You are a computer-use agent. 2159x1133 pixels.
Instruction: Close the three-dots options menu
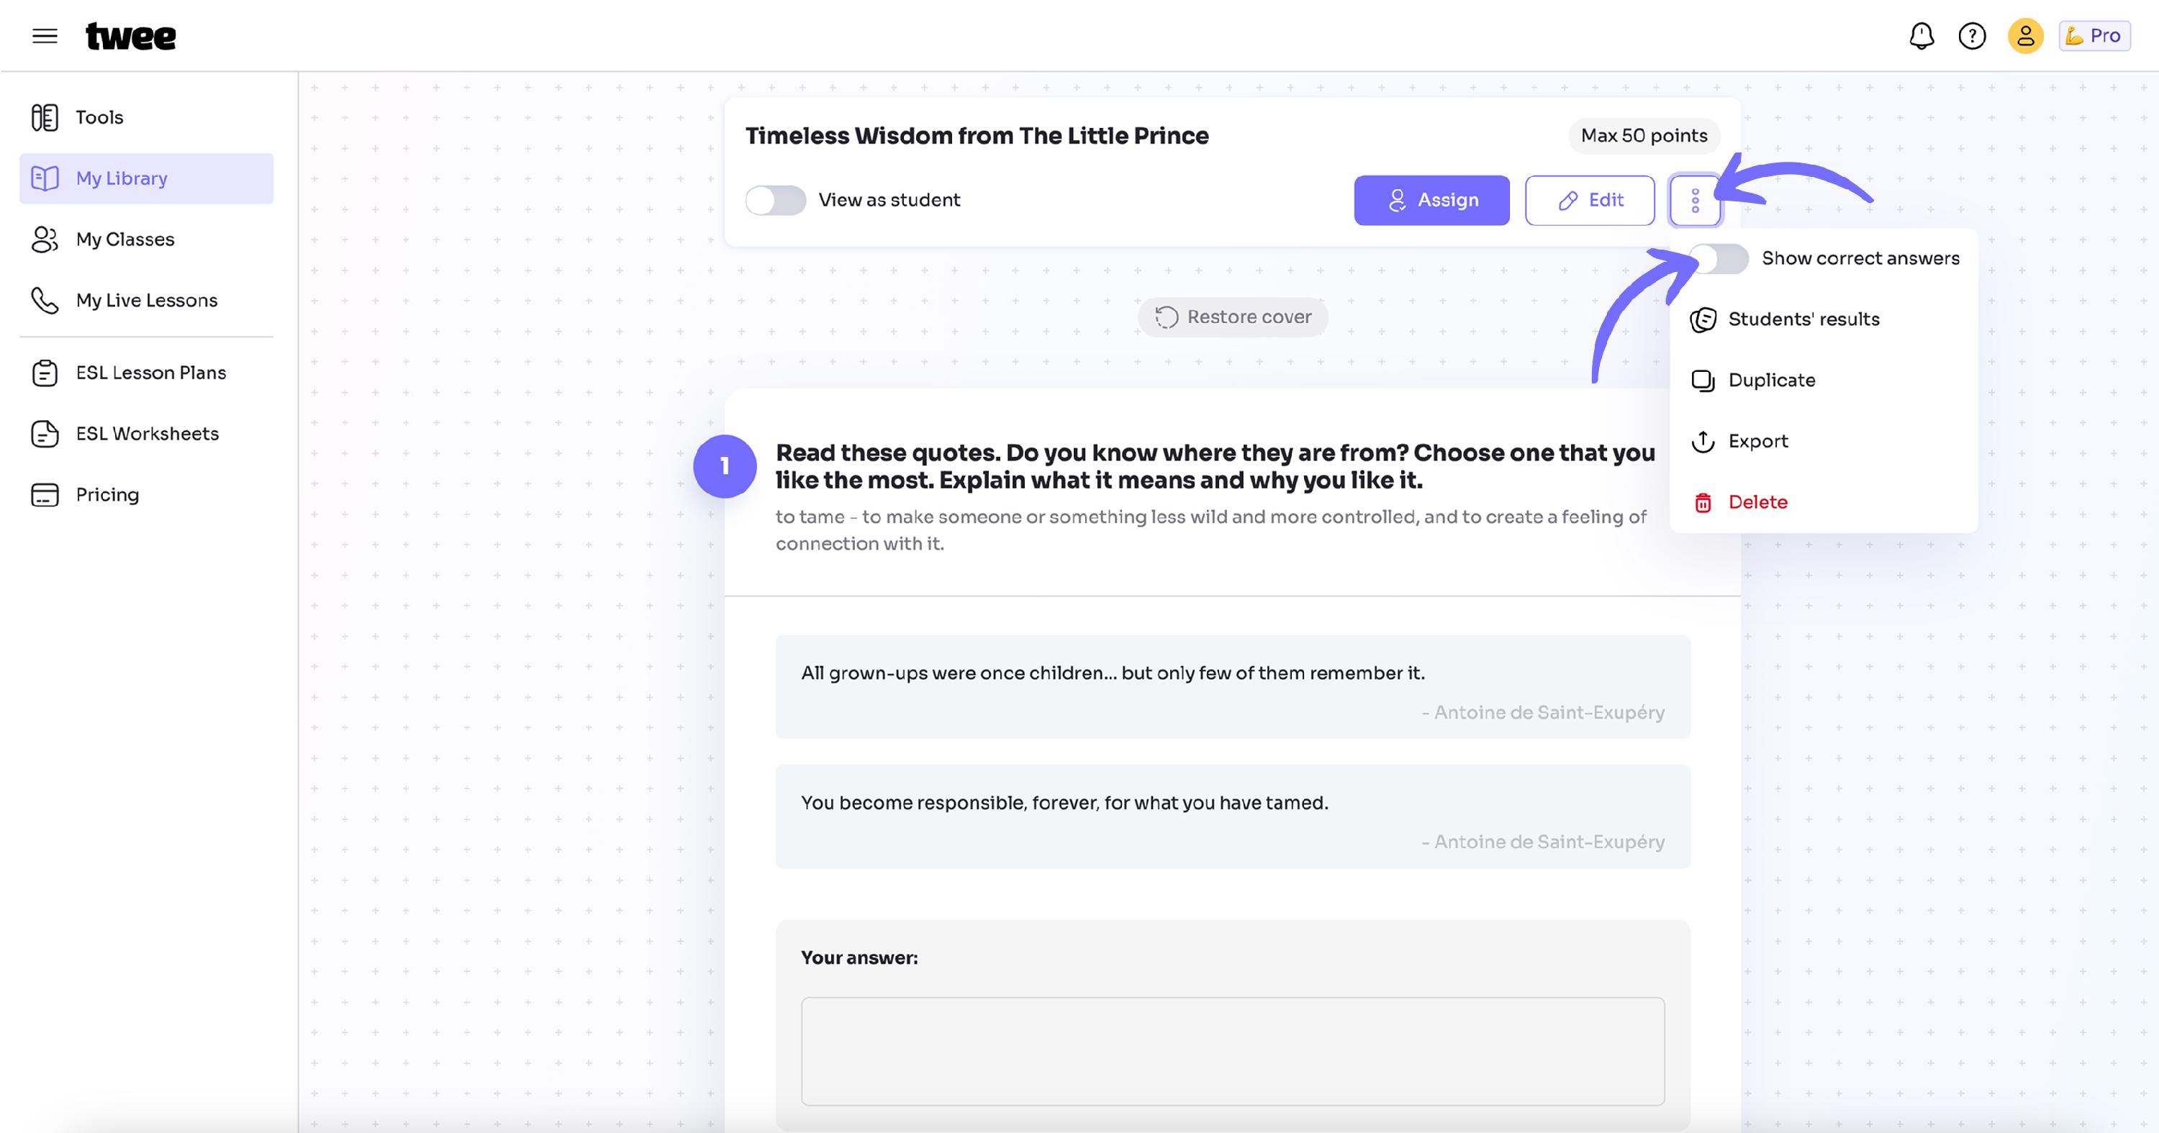pos(1696,200)
